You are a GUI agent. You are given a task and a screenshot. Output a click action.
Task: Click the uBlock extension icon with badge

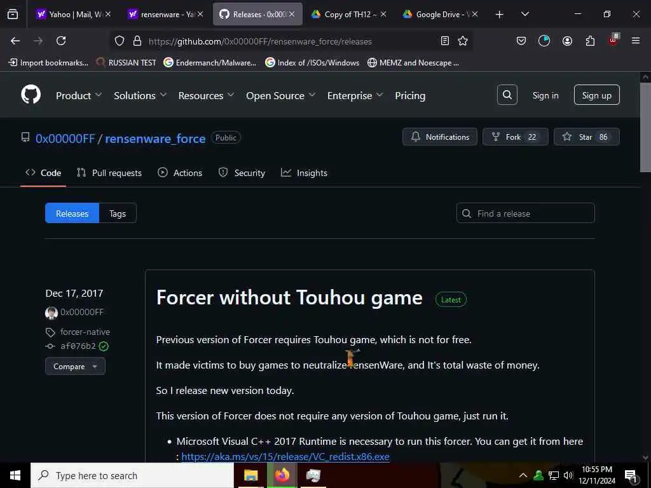(613, 40)
